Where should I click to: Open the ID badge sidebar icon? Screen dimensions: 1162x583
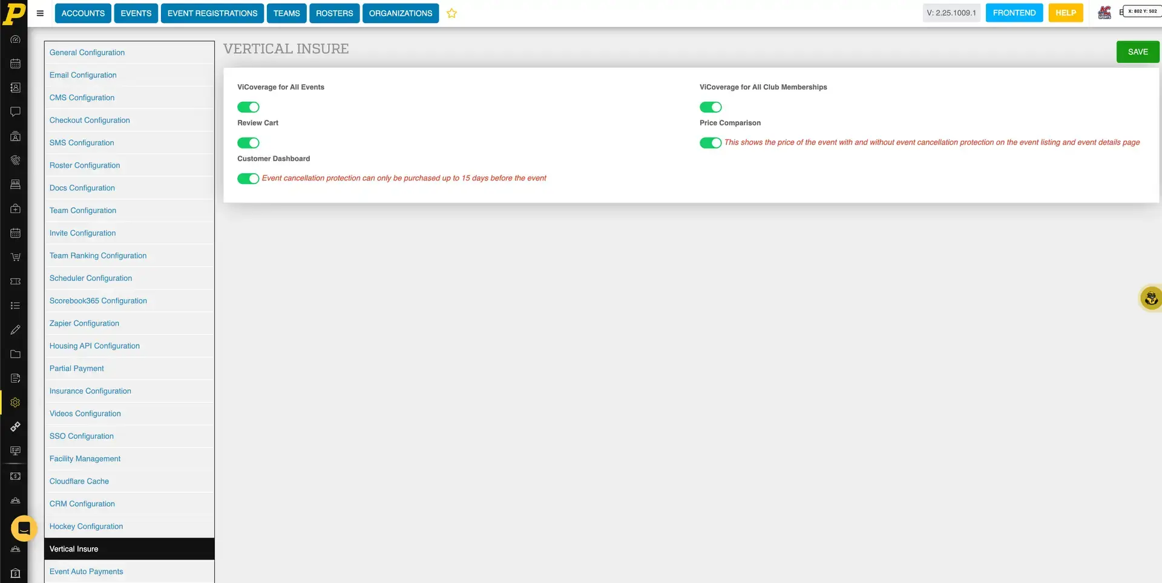pyautogui.click(x=15, y=136)
